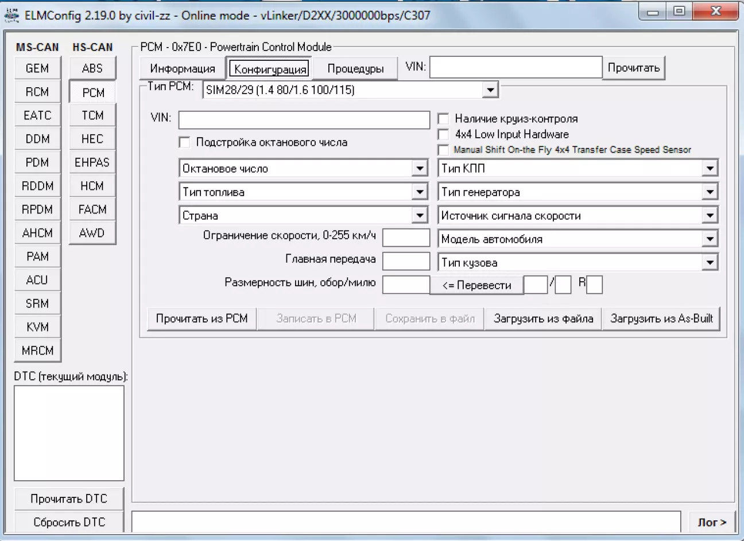
Task: Expand the Лог panel button
Action: [712, 522]
